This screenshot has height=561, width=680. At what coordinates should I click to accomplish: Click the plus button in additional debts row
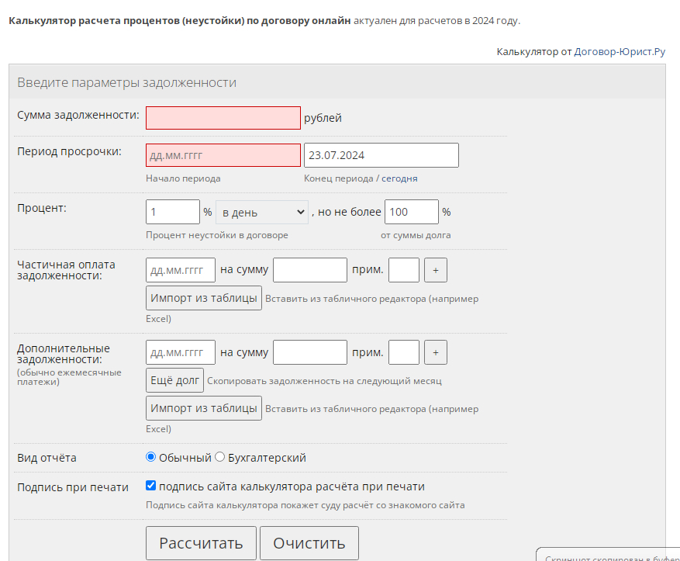click(x=435, y=352)
